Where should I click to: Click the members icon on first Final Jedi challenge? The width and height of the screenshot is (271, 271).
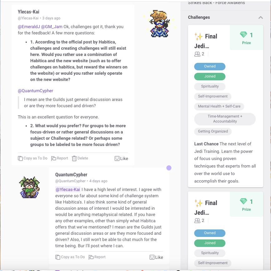point(197,54)
